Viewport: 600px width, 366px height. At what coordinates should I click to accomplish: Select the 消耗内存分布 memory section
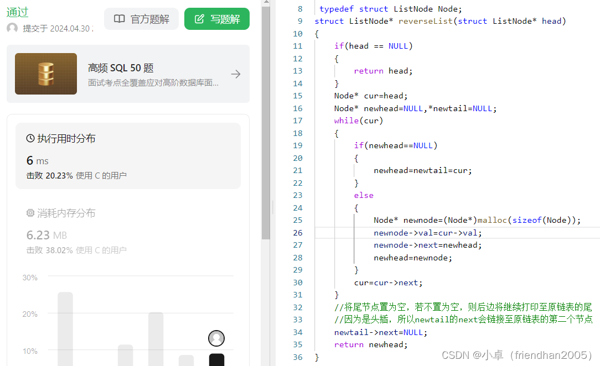tap(128, 232)
